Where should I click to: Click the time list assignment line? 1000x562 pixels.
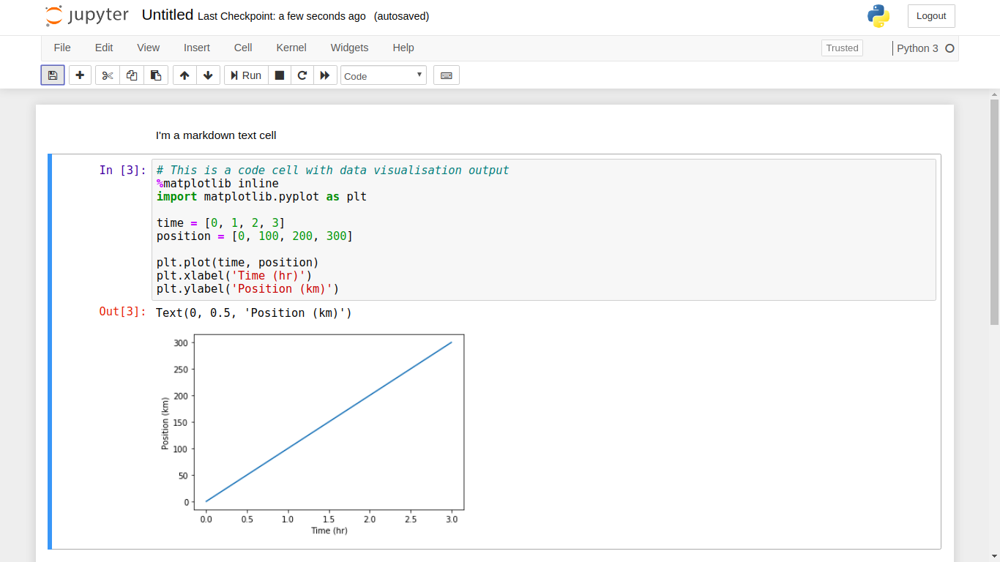coord(220,223)
